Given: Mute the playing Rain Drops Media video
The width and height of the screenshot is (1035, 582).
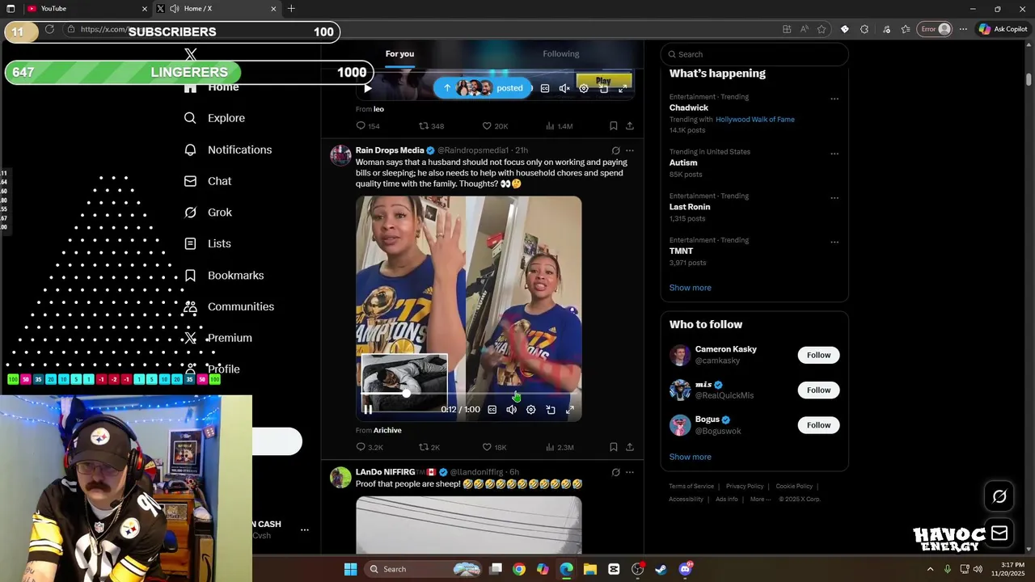Looking at the screenshot, I should click(x=511, y=410).
